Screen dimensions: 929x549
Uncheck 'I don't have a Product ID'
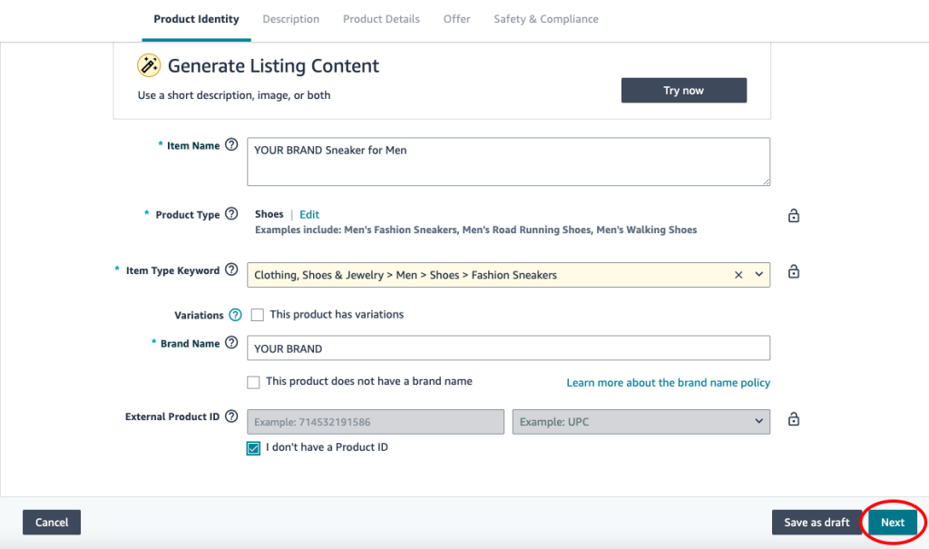pos(254,447)
